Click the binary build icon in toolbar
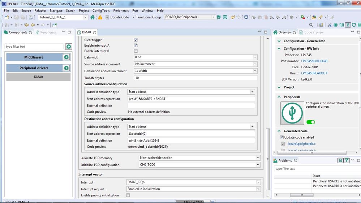The height and width of the screenshot is (203, 361). click(31, 17)
